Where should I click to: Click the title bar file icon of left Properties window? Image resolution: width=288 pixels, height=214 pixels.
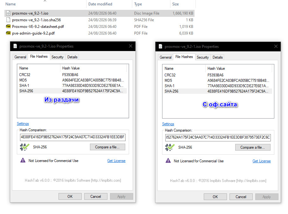coord(15,46)
